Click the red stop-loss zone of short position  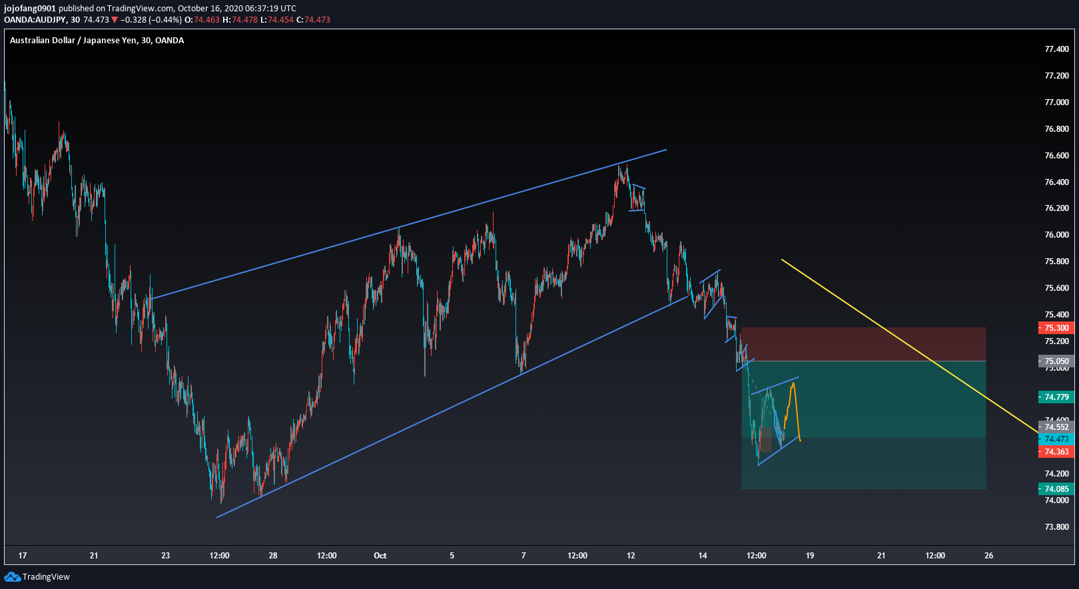(863, 344)
